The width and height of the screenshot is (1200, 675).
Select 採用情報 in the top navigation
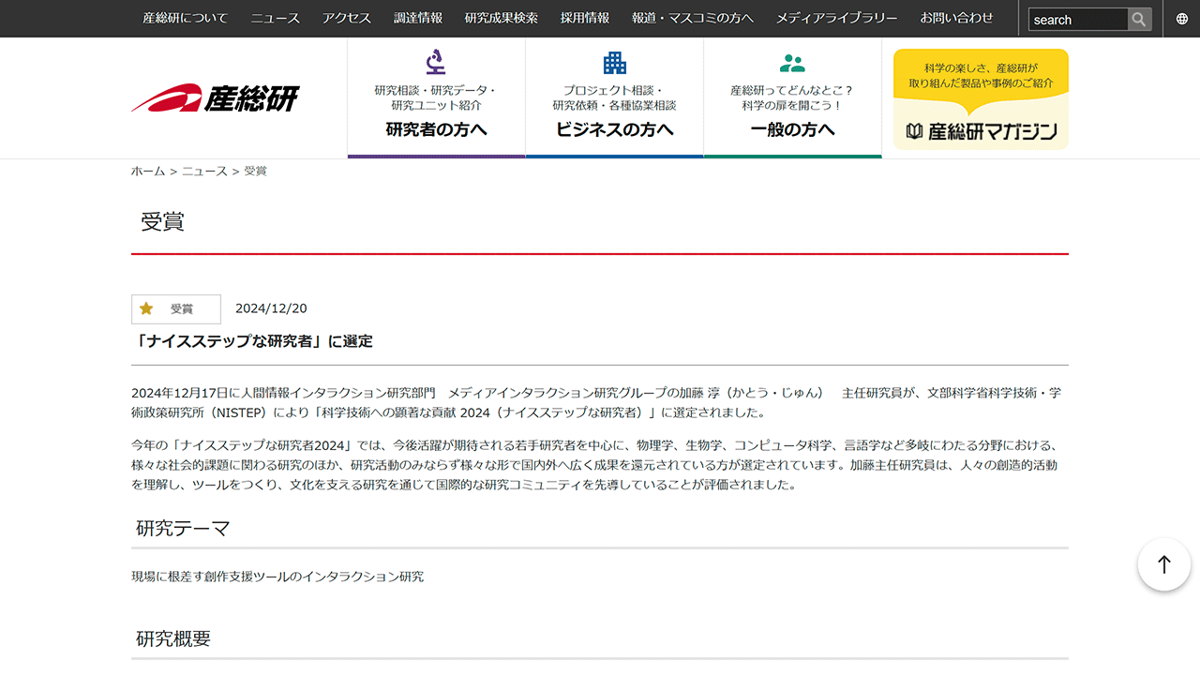pos(585,18)
